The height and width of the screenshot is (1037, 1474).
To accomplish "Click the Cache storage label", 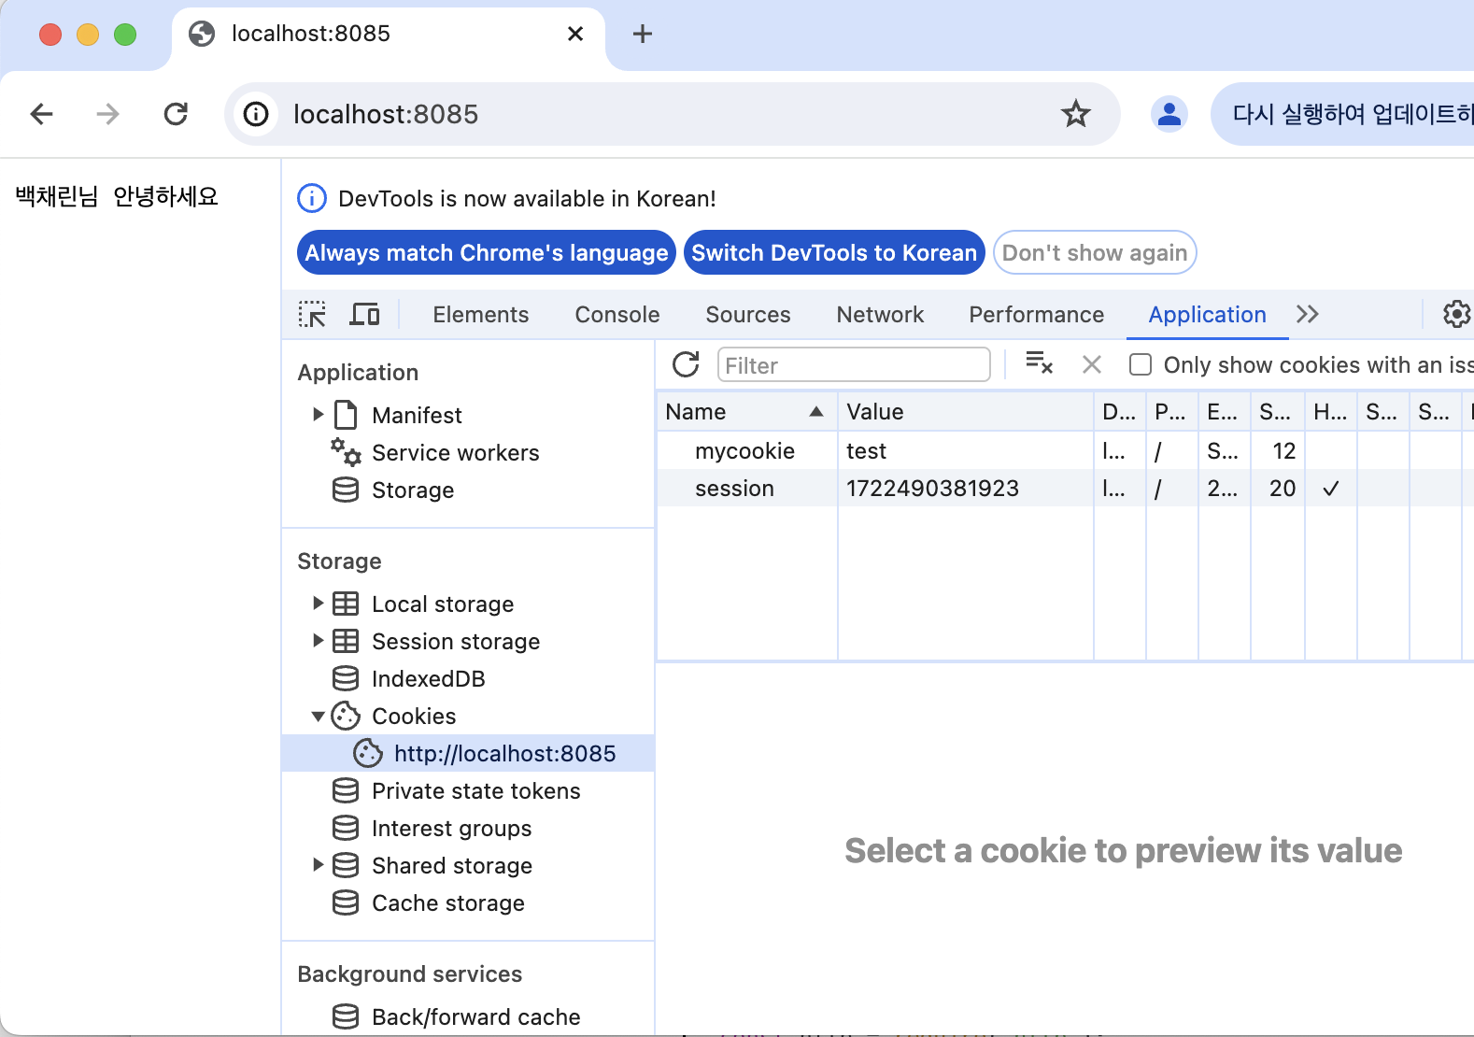I will tap(448, 902).
